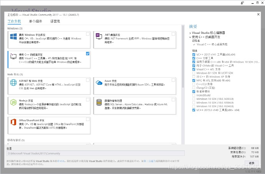
Task: Click the Modify button
Action: (252, 163)
